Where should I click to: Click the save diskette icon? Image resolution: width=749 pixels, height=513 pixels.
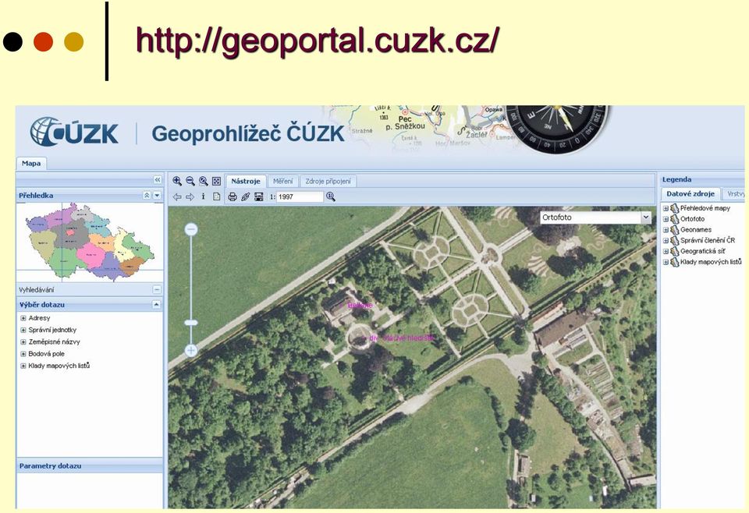pos(259,196)
